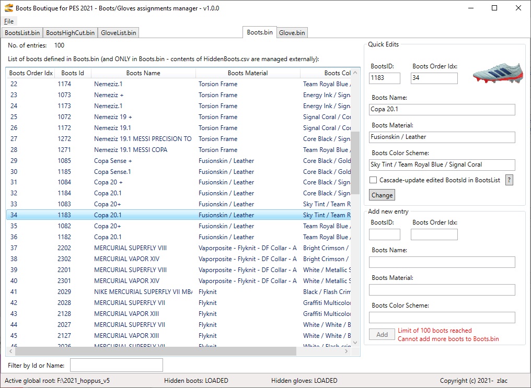Enable Cascade-update edited BootsId checkbox

click(x=373, y=180)
